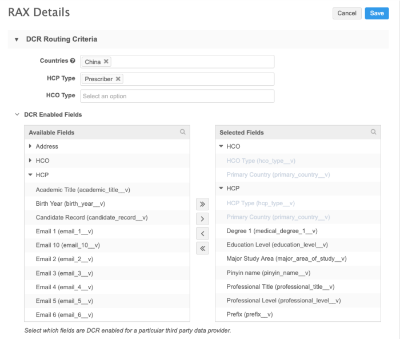Select Academic Title field in Available Fields
400x339 pixels.
(86, 190)
